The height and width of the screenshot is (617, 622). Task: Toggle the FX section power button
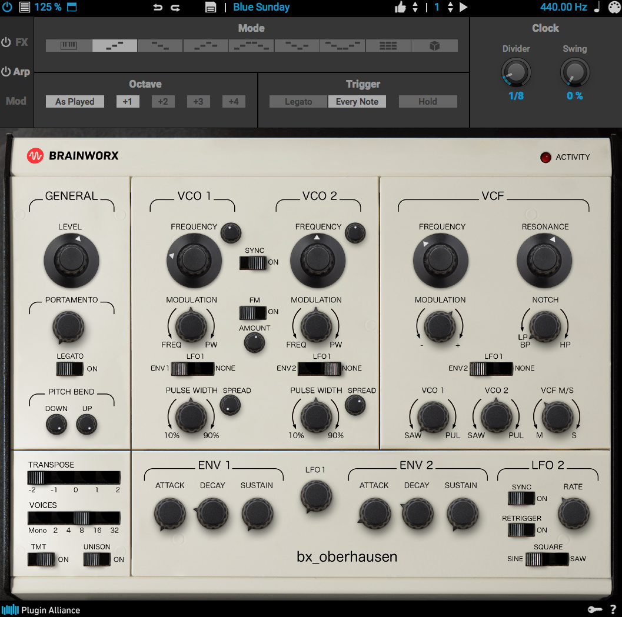(x=6, y=42)
